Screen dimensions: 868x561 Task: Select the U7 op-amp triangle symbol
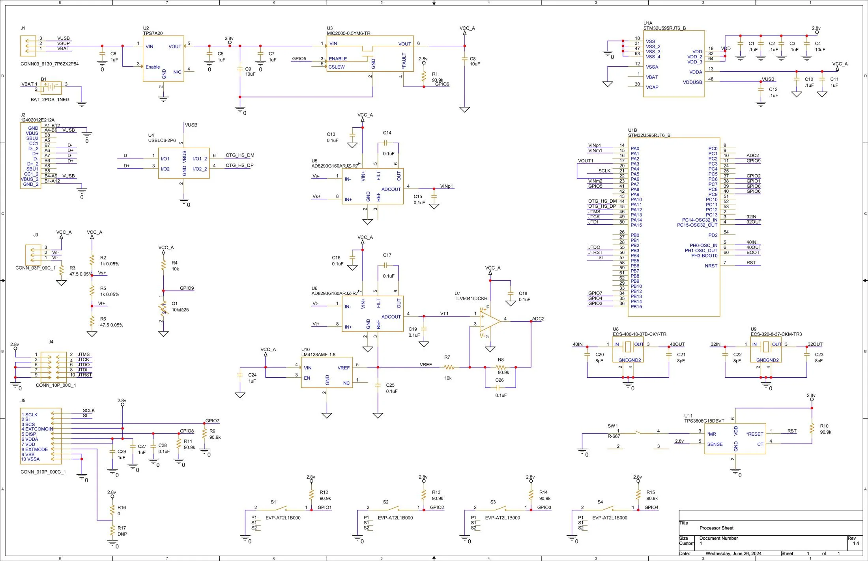tap(490, 321)
